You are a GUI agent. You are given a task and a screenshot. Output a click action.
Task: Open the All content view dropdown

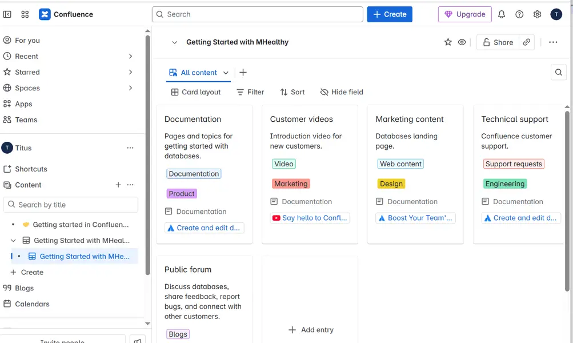tap(226, 73)
